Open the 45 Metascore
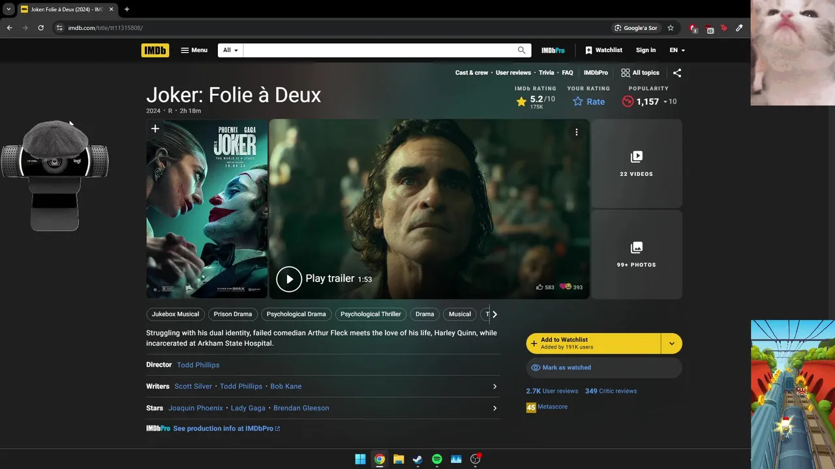The image size is (835, 469). (547, 407)
